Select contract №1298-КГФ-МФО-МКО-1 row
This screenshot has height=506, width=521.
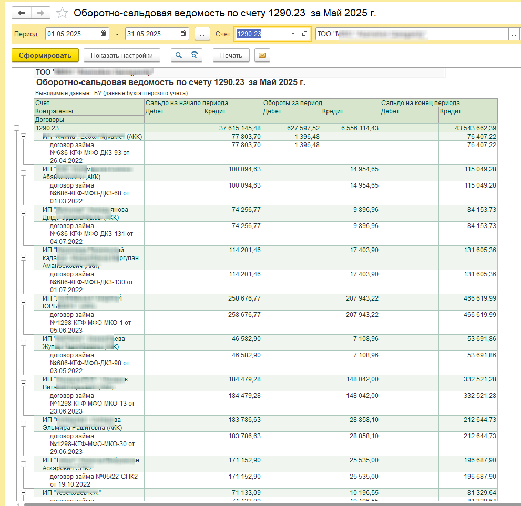pyautogui.click(x=89, y=323)
